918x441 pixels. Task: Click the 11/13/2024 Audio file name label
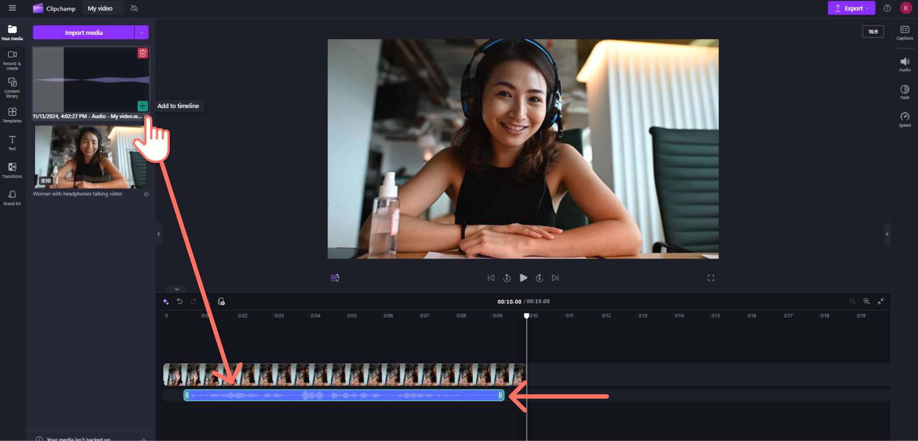87,116
